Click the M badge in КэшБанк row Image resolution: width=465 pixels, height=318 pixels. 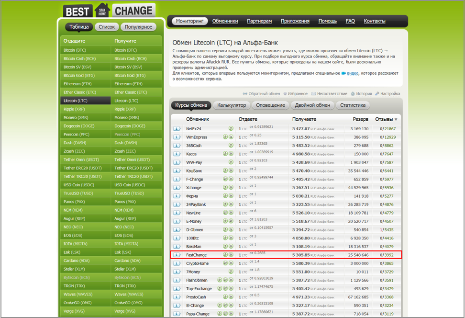point(231,170)
